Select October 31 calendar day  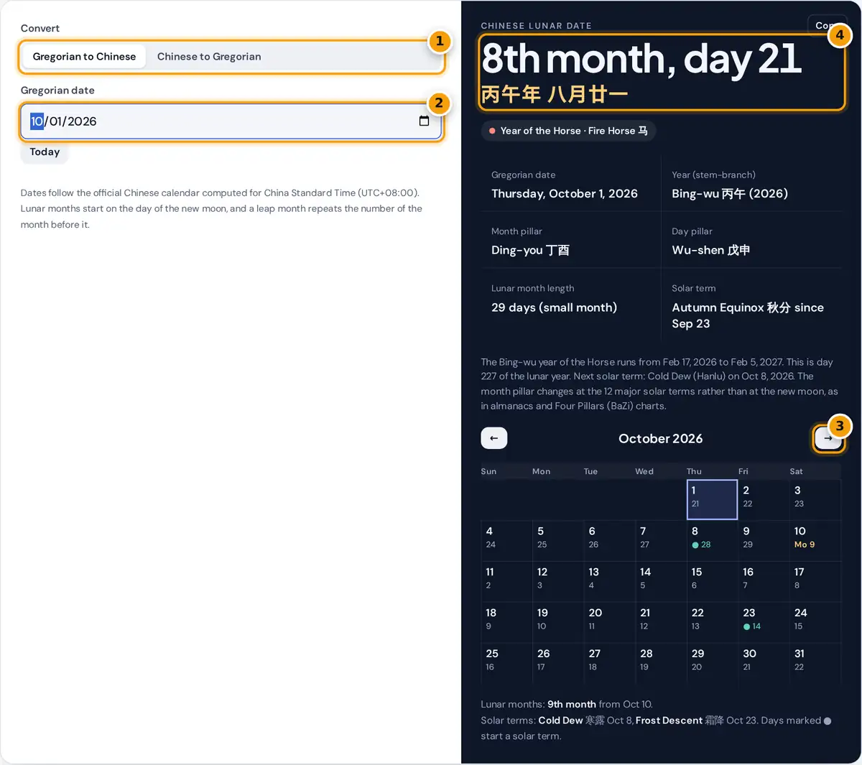click(x=815, y=663)
